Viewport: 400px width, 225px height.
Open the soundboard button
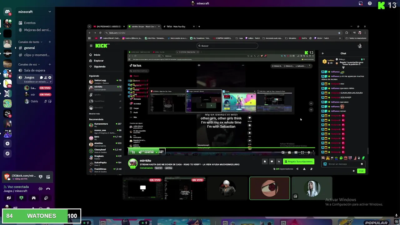coord(46,198)
